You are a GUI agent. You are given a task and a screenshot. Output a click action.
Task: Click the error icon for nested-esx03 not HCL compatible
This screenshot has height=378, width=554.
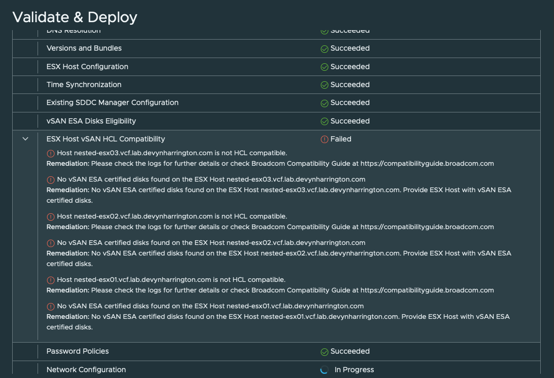(x=51, y=153)
